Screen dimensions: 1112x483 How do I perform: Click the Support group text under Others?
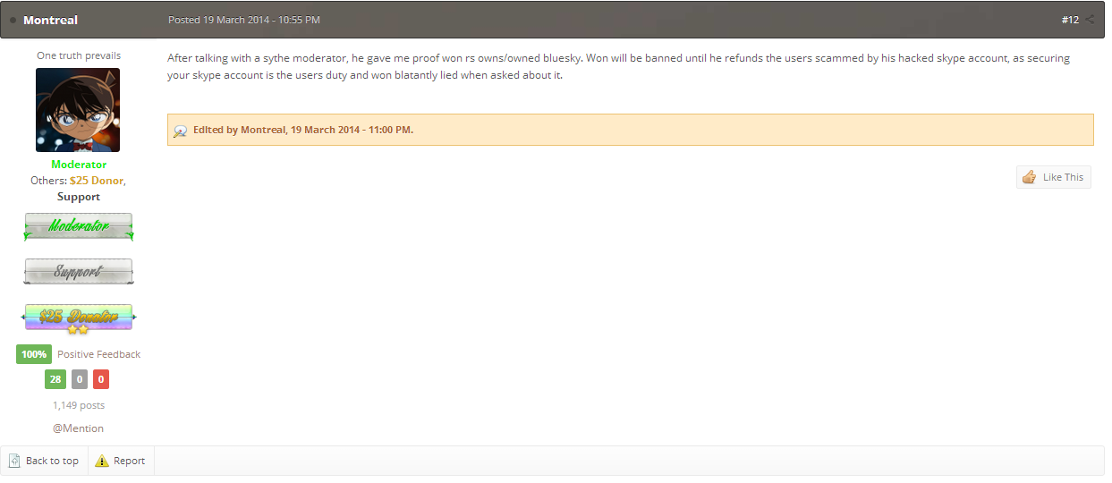[x=79, y=197]
